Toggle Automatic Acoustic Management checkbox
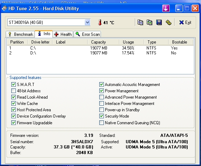Screen dimensions: 201x166 point(101,85)
